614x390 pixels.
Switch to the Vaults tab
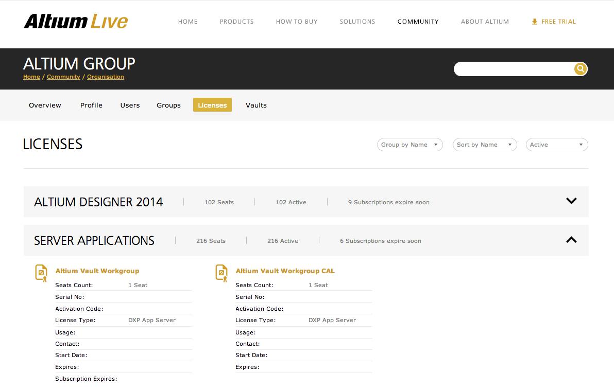(256, 105)
